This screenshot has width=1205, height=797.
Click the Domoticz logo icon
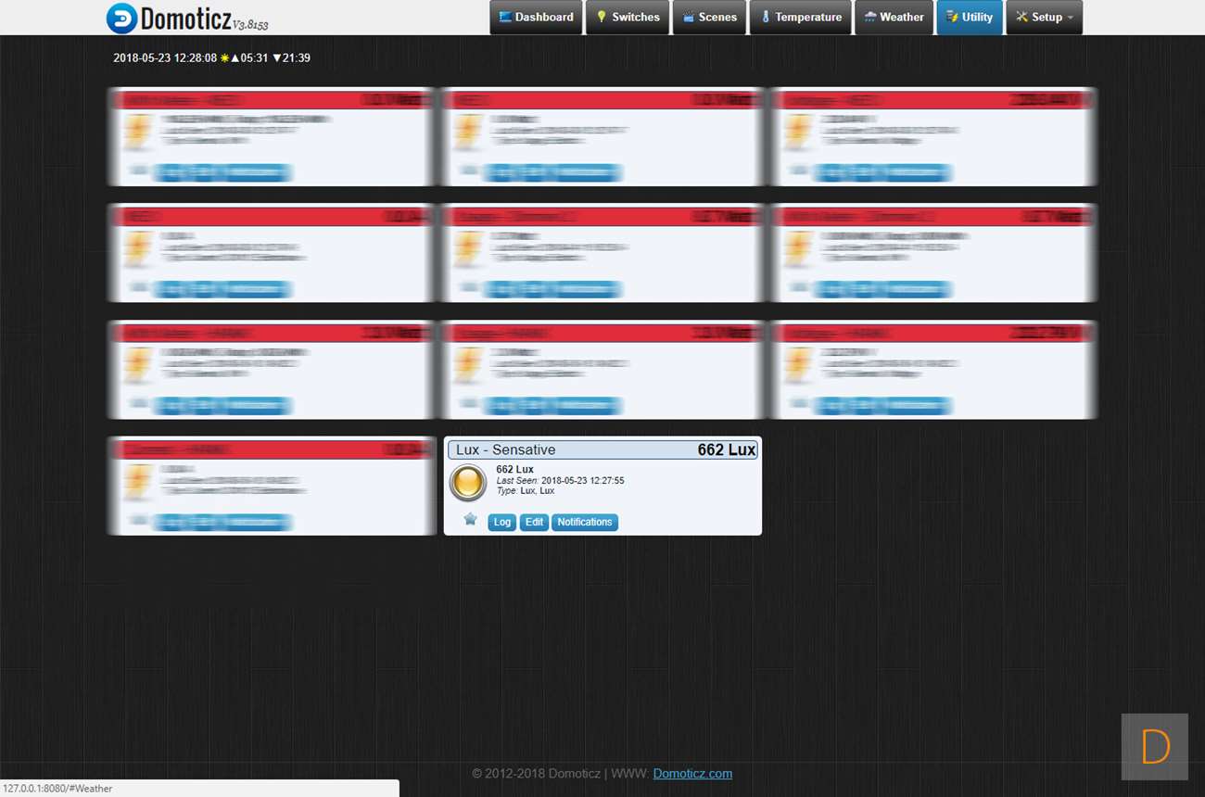(121, 18)
